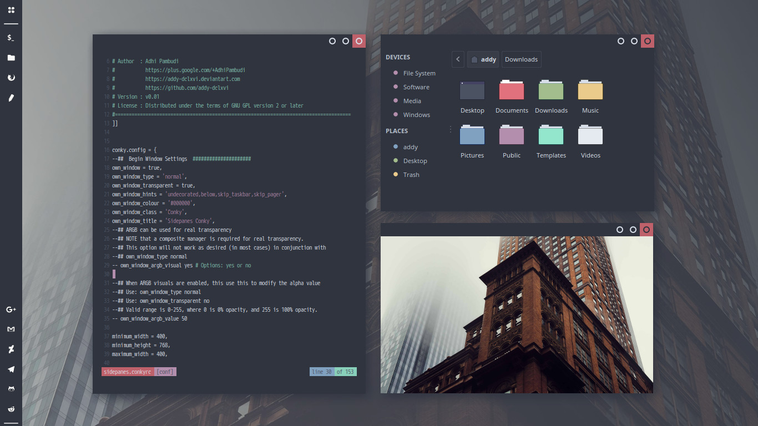Click the maximum_width = 400 line

click(x=140, y=354)
